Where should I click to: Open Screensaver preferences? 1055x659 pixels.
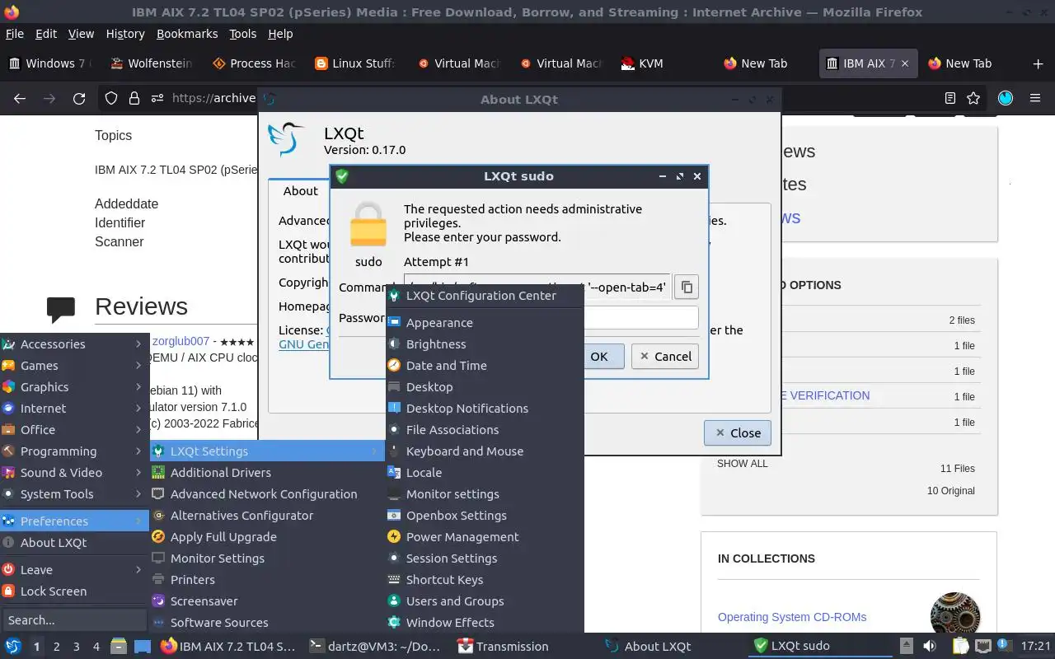coord(268,601)
